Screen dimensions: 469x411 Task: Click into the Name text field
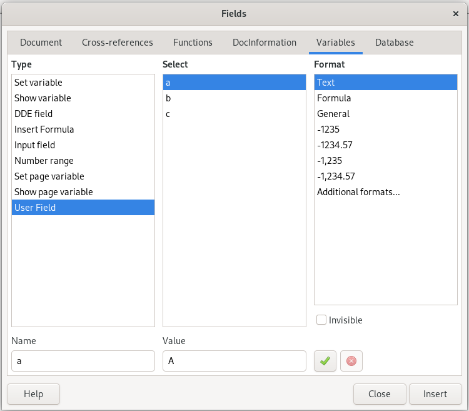(83, 361)
